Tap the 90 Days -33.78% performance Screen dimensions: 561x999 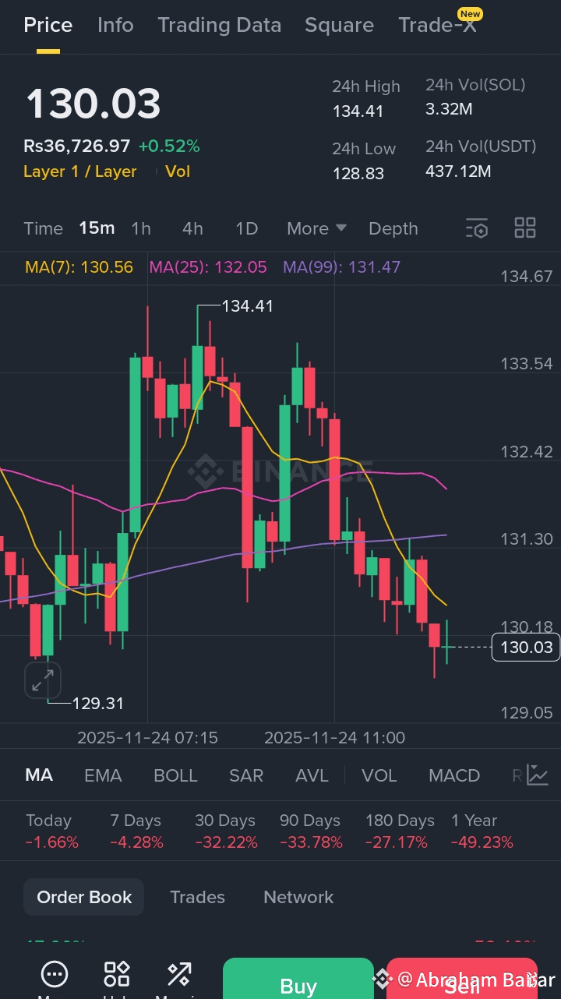pyautogui.click(x=311, y=831)
